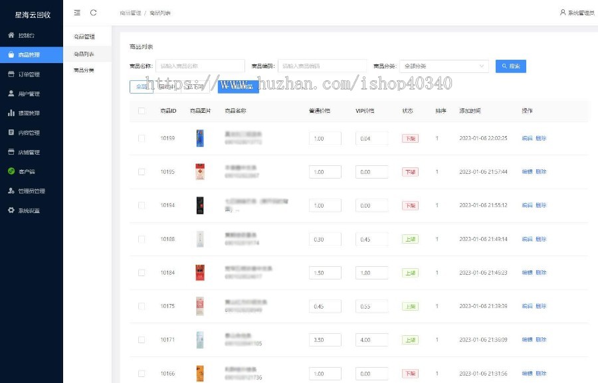Check the row checkbox for product 10199
This screenshot has height=383, width=598.
(x=142, y=138)
